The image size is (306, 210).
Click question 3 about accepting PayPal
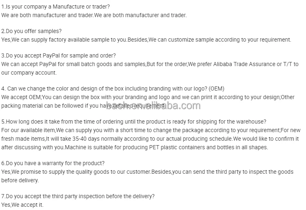(59, 56)
